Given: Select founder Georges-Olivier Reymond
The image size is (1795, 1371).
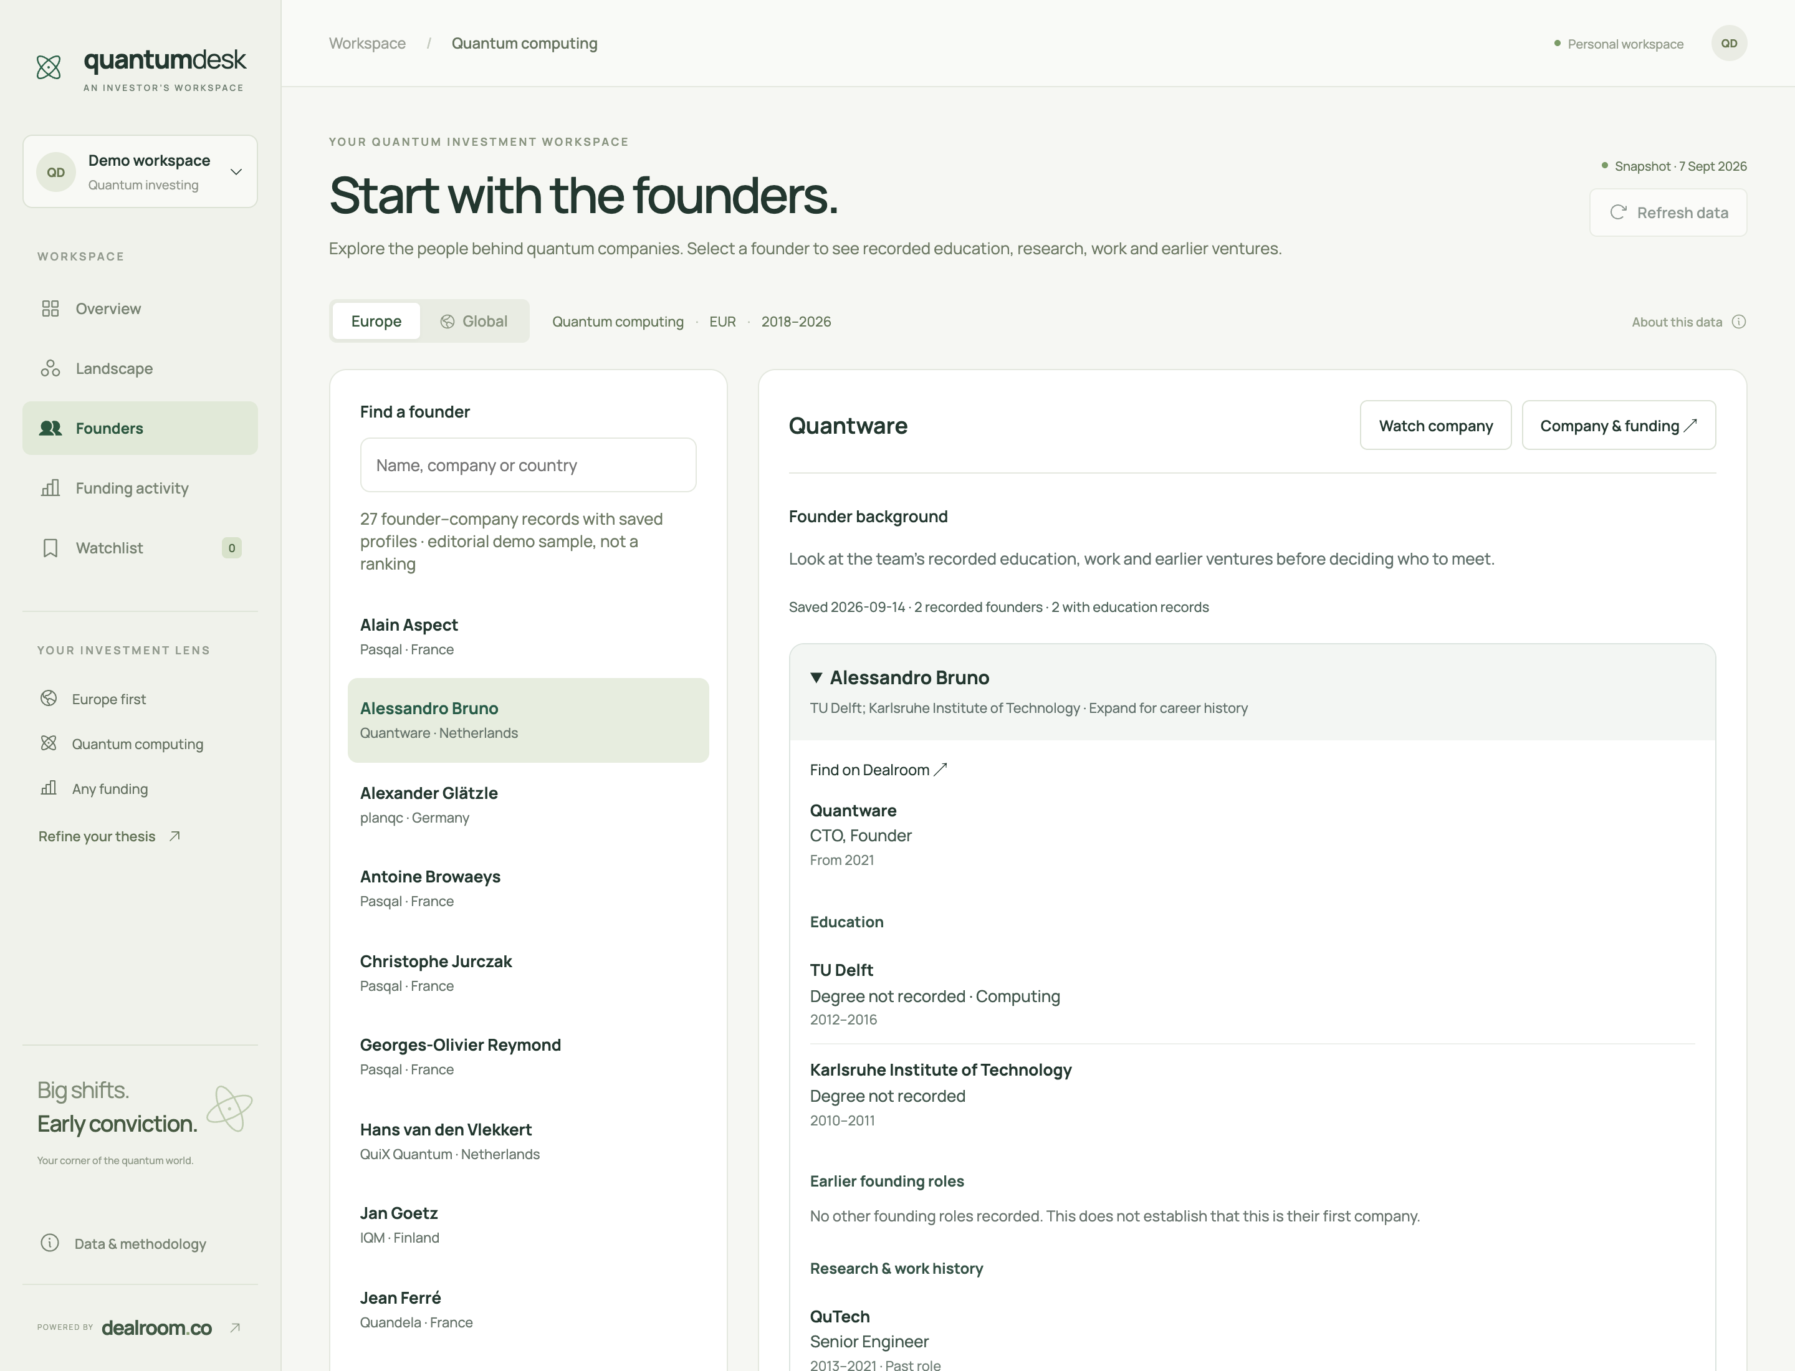Looking at the screenshot, I should [x=528, y=1057].
